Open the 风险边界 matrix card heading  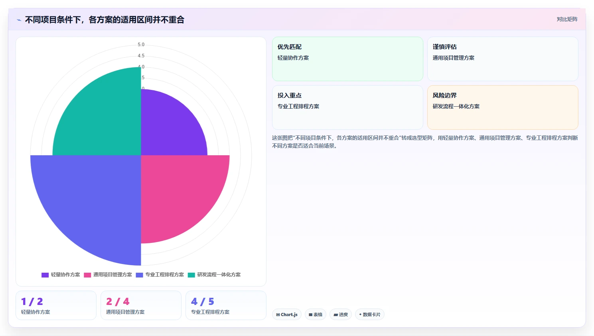445,96
